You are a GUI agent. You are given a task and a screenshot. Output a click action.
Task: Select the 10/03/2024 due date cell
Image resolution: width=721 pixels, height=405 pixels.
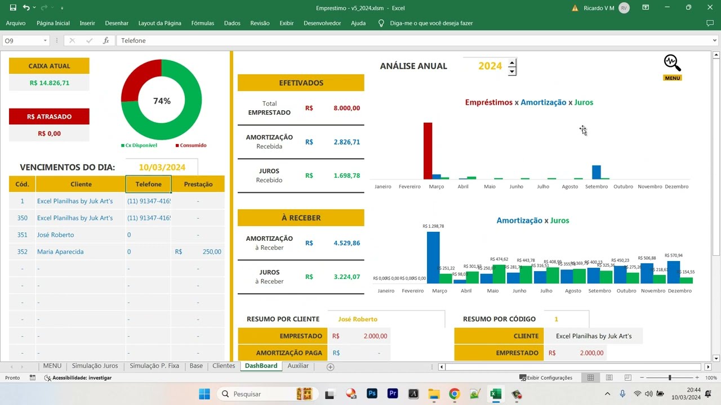click(162, 167)
